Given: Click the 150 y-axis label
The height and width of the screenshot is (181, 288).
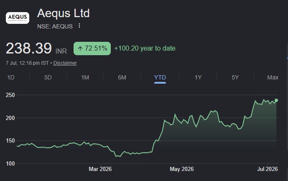Looking at the screenshot, I should click(10, 141).
